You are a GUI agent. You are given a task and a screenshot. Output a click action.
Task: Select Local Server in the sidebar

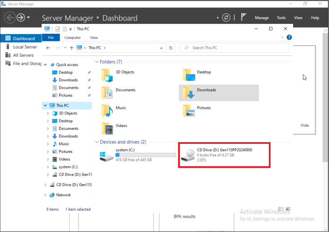(25, 47)
